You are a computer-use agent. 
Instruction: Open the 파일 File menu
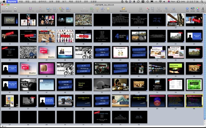[x=21, y=2]
